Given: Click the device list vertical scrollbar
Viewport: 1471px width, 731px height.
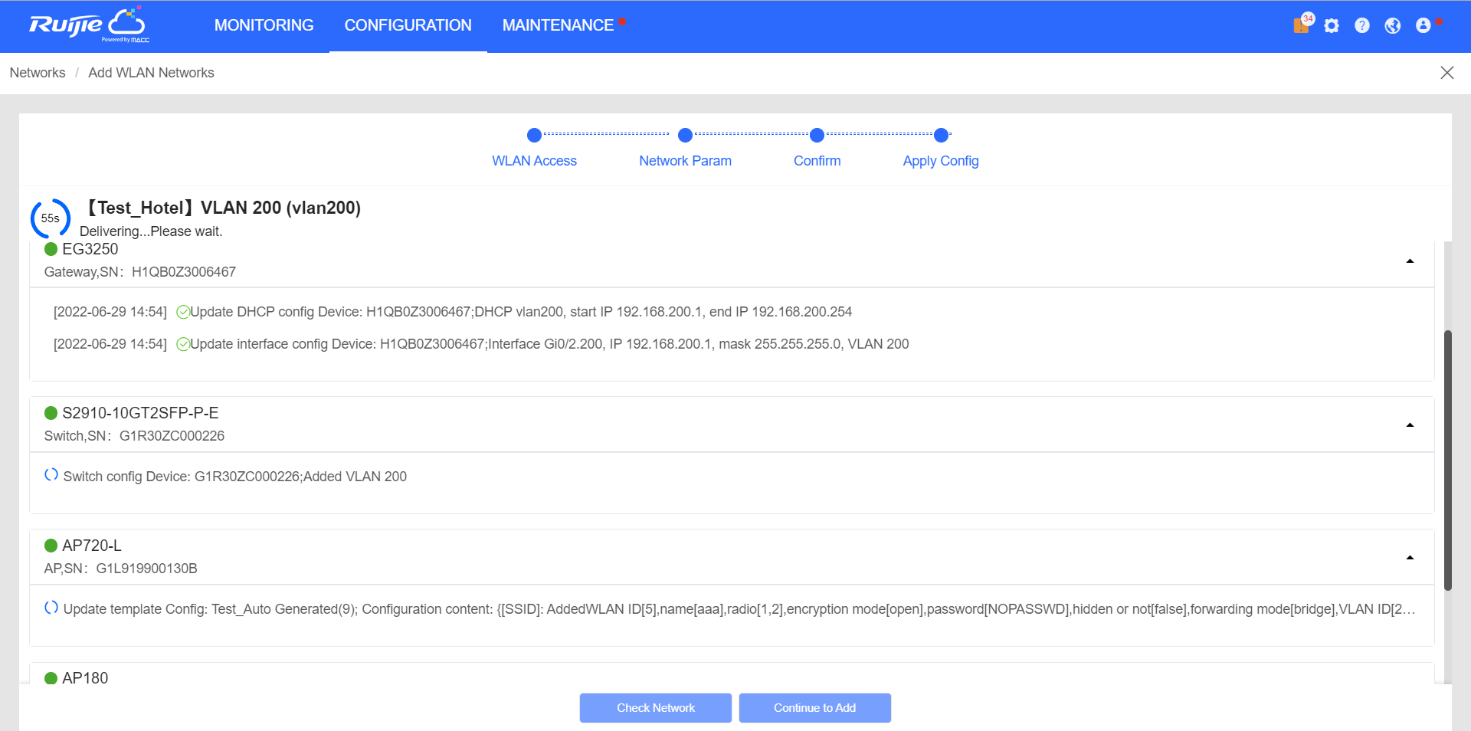Looking at the screenshot, I should (1448, 461).
